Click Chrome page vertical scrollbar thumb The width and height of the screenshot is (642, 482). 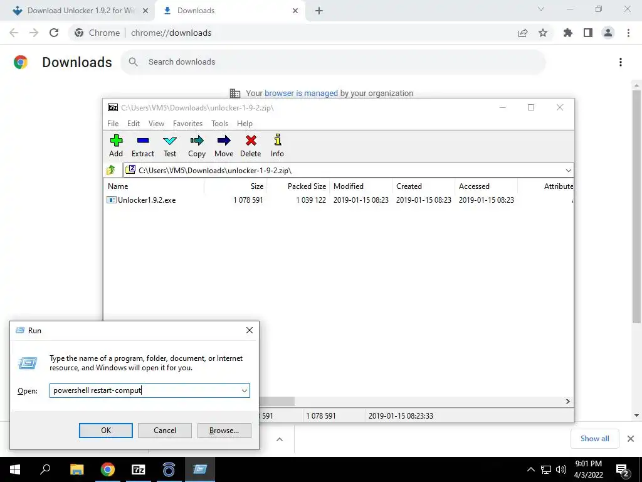point(636,207)
